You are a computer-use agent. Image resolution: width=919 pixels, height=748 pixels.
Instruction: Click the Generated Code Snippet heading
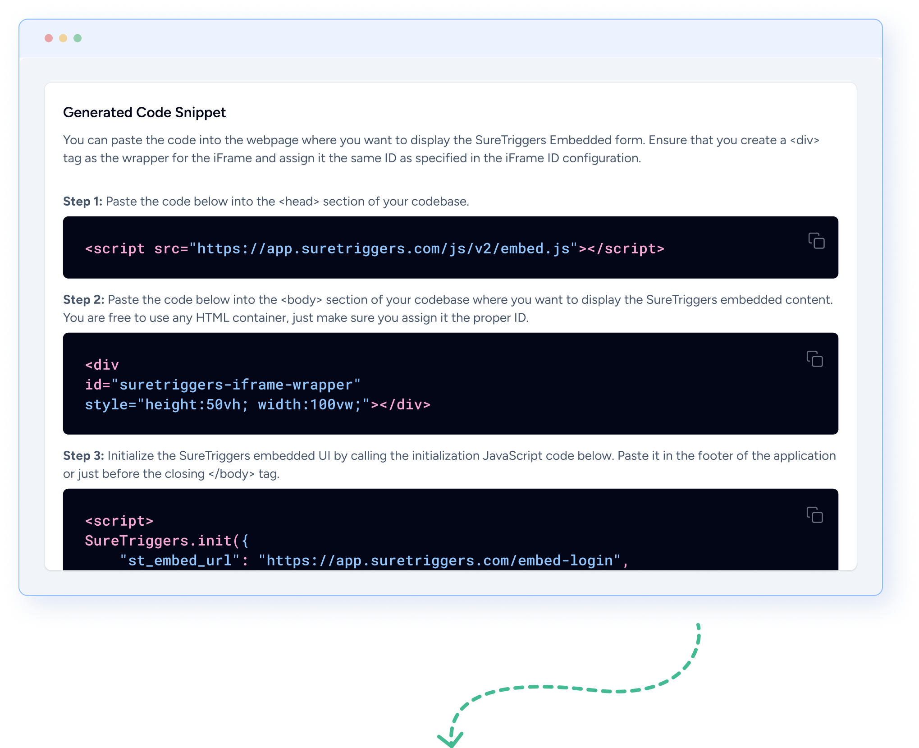[144, 112]
